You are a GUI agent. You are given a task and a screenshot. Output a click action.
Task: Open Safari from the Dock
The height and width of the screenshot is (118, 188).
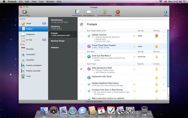[x=73, y=110]
